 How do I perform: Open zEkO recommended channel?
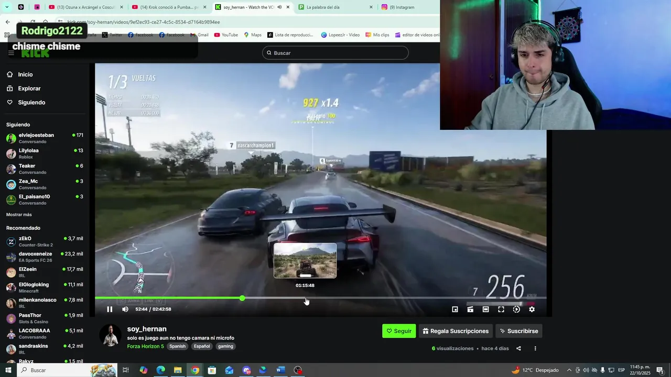(45, 241)
